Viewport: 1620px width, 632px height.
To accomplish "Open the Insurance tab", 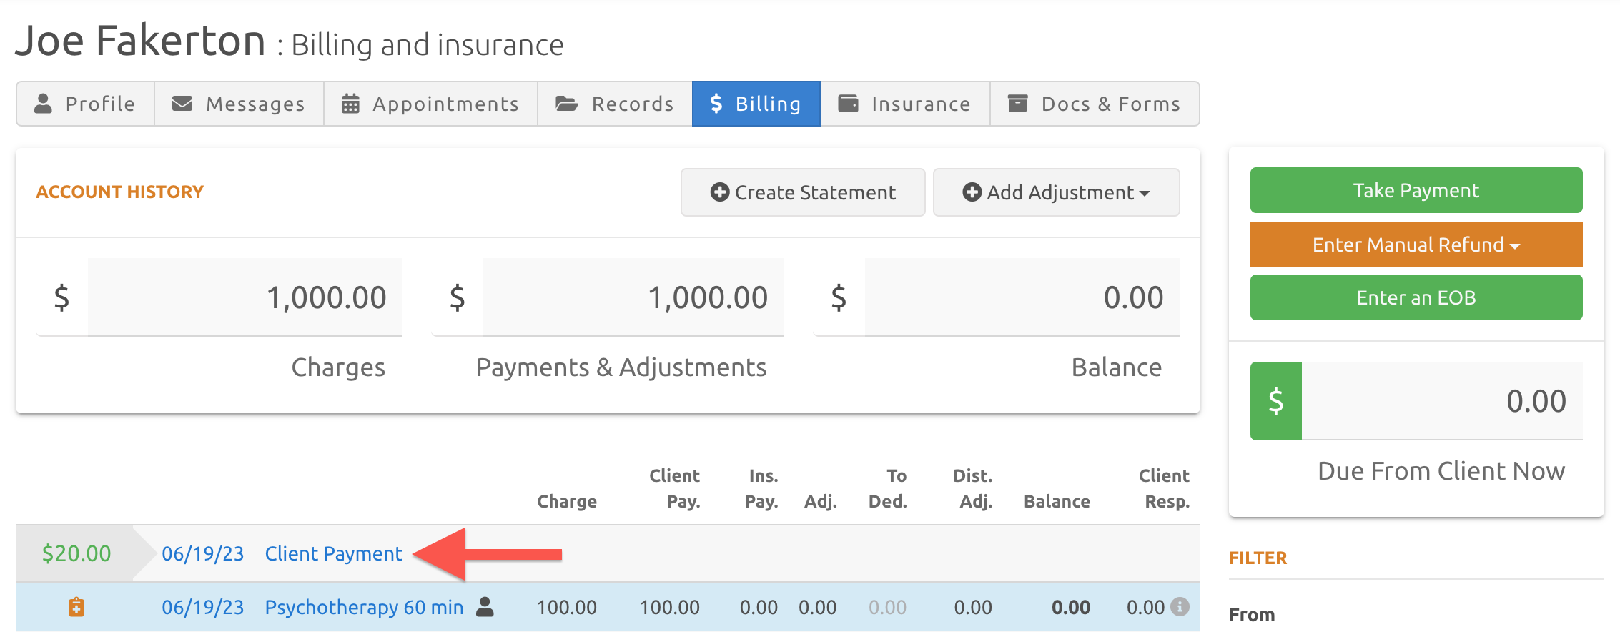I will click(905, 104).
